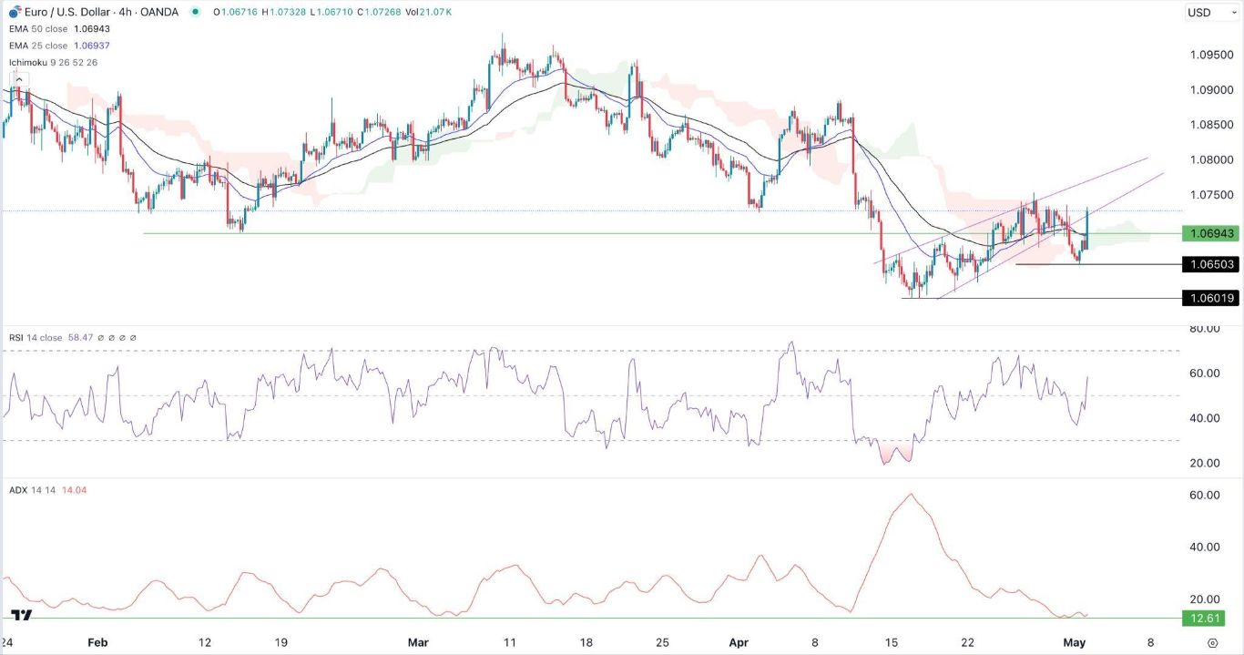Click the green 1.06943 price label
The width and height of the screenshot is (1244, 655).
[x=1210, y=234]
